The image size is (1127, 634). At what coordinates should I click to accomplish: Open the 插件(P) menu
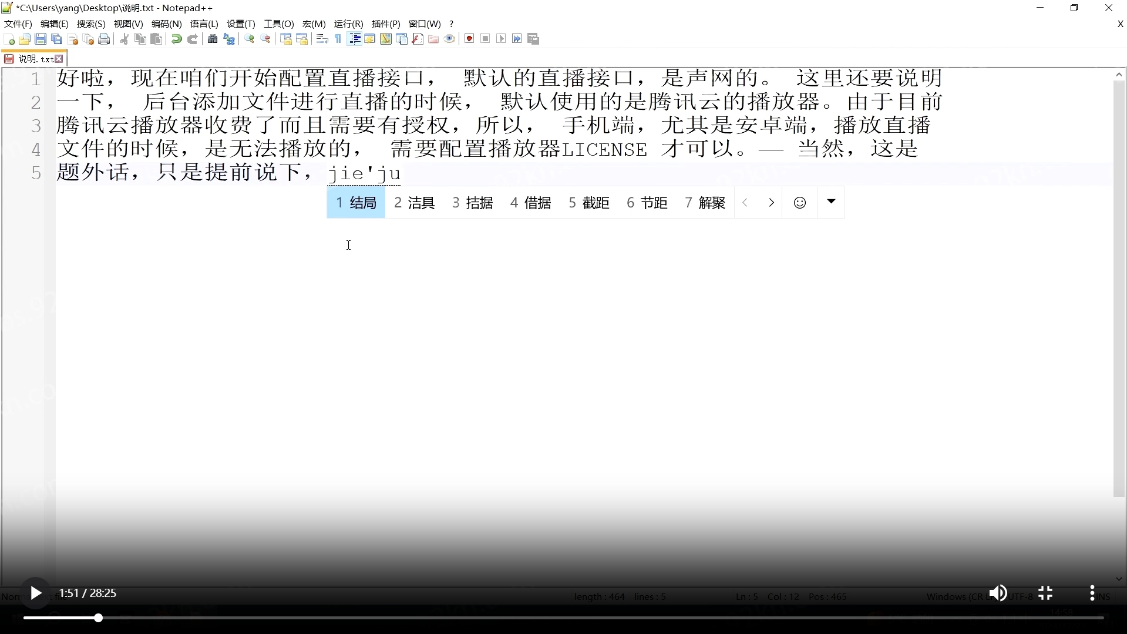click(x=386, y=24)
